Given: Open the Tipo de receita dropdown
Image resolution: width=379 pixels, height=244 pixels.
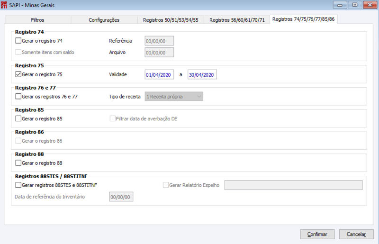Looking at the screenshot, I should tap(174, 97).
